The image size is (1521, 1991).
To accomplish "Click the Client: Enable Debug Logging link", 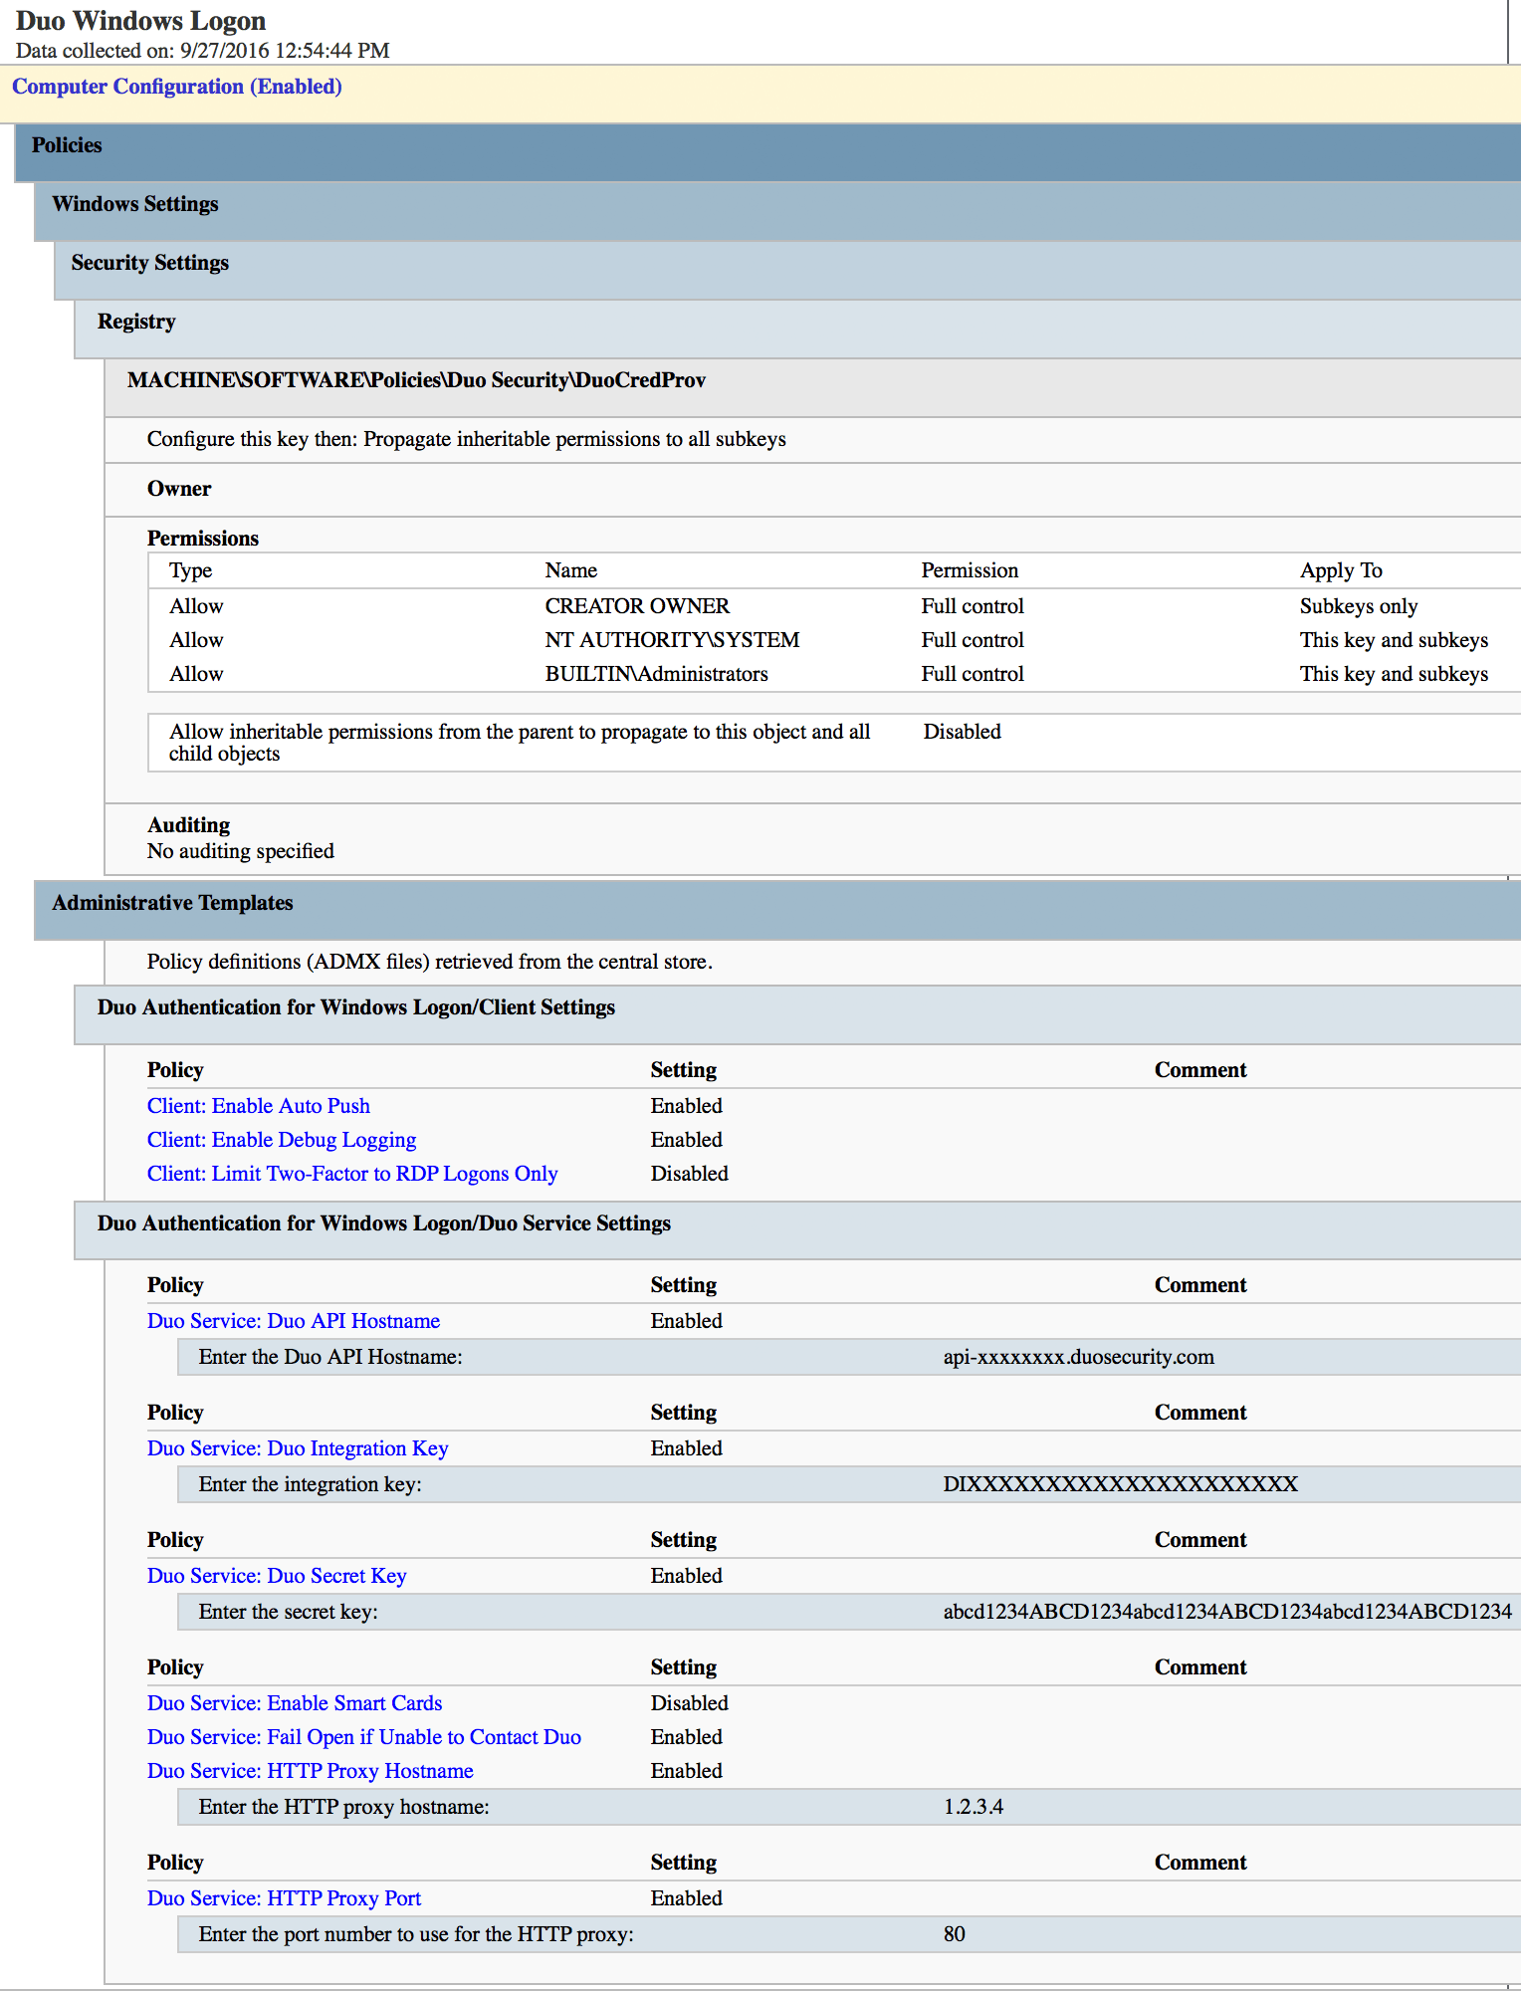I will 281,1140.
